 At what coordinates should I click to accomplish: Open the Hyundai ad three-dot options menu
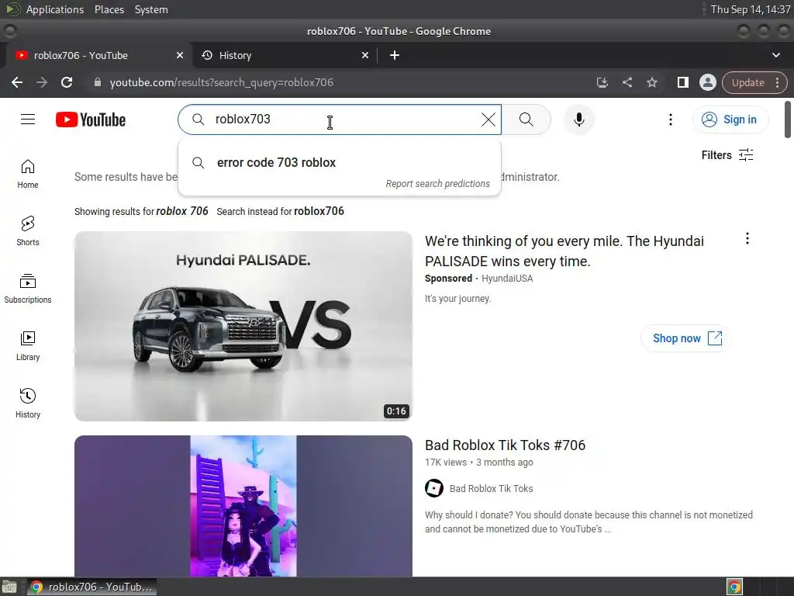pos(747,239)
